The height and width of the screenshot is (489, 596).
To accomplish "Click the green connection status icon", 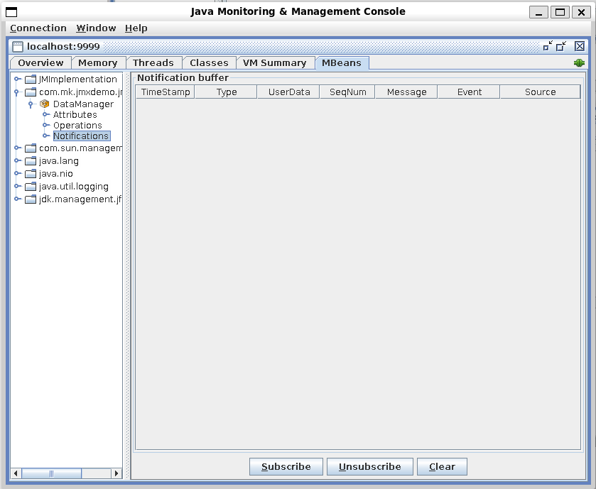I will point(579,63).
